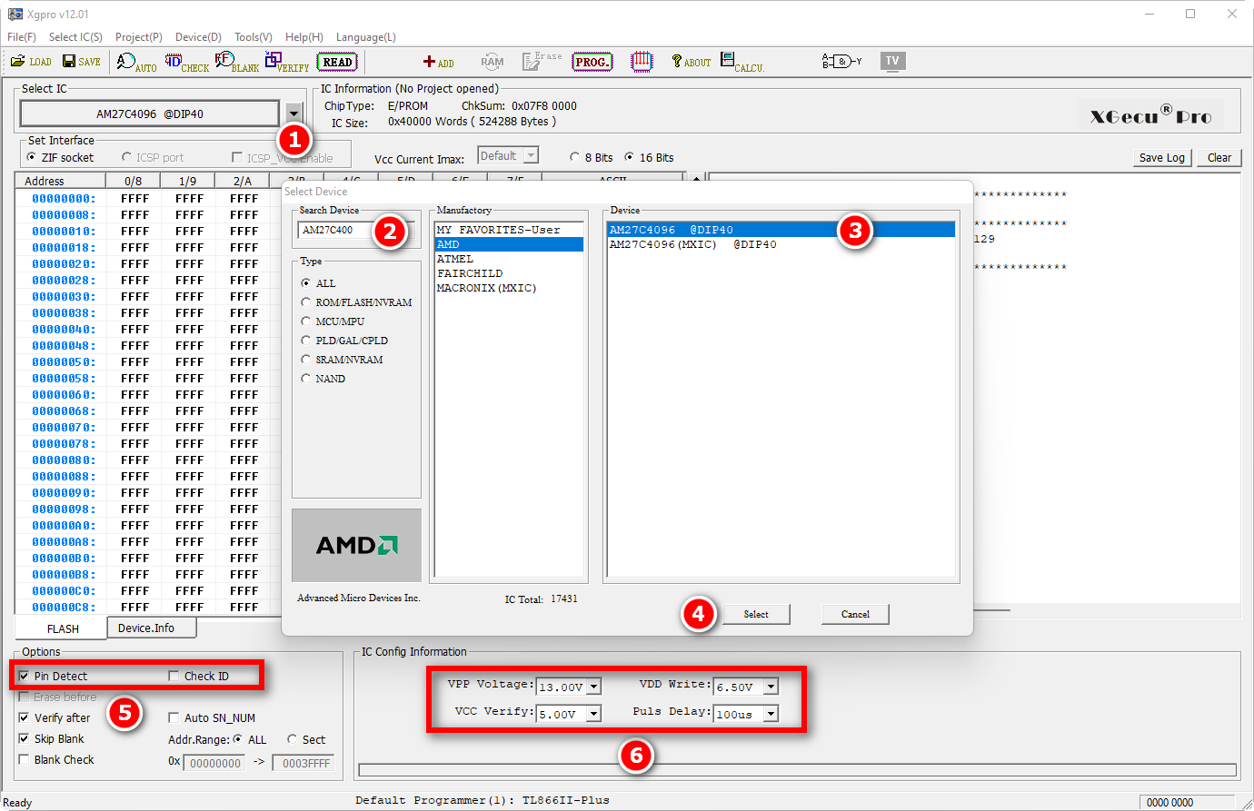Select the 8 Bits radio button
This screenshot has width=1254, height=811.
pyautogui.click(x=591, y=157)
